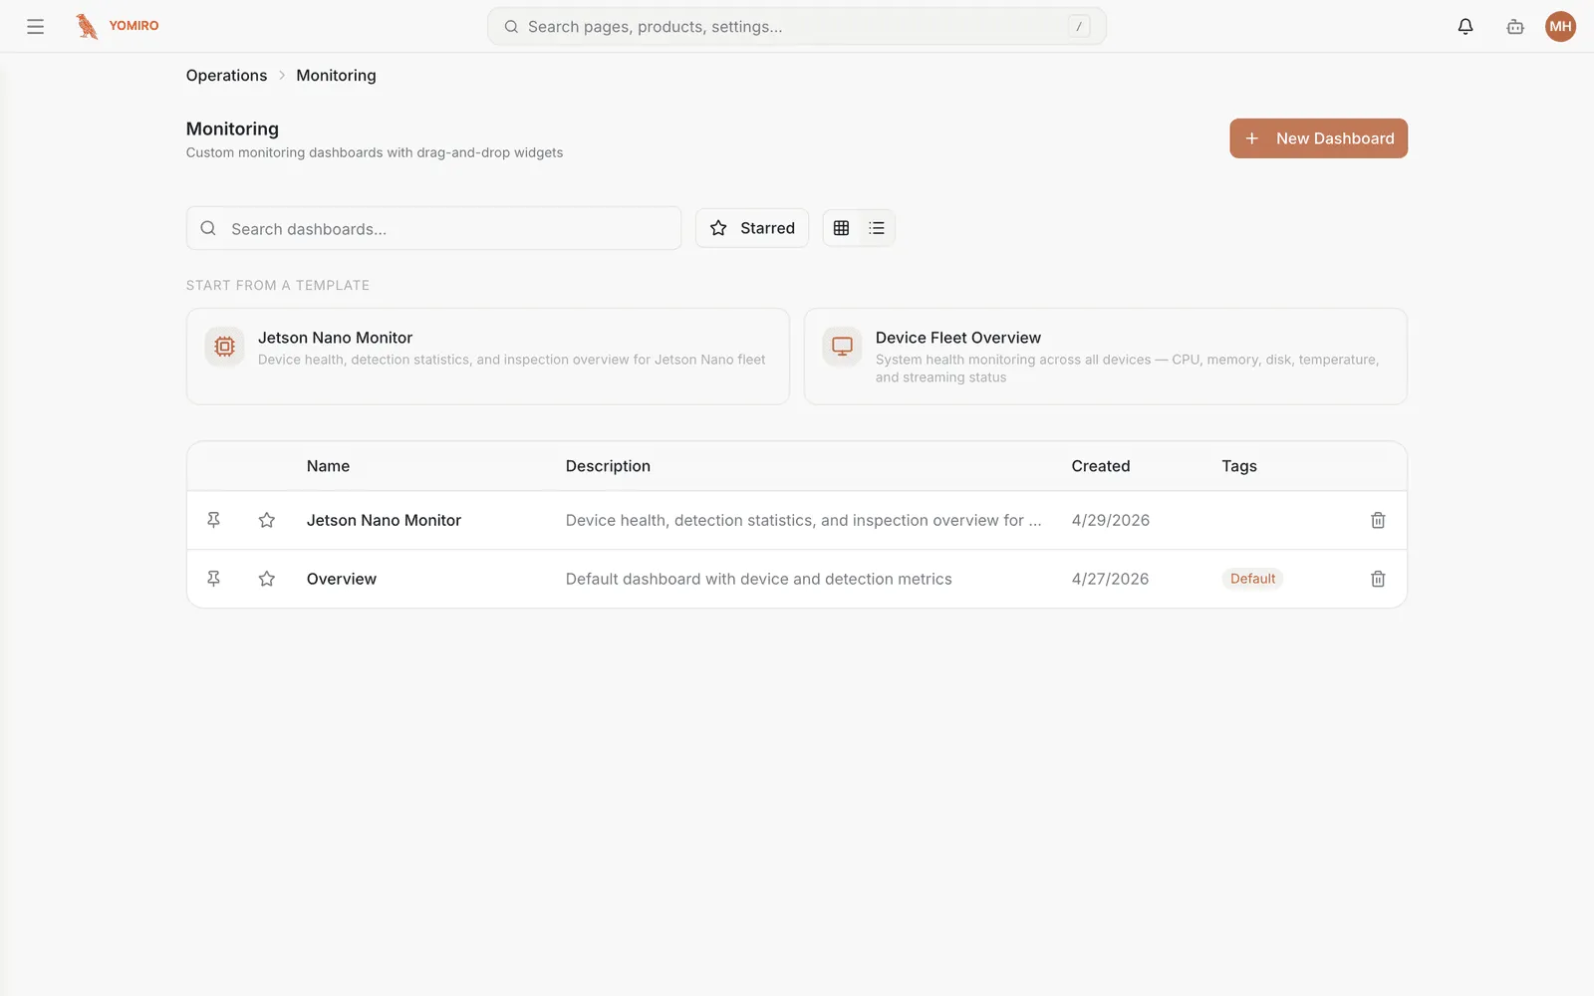Viewport: 1594px width, 996px height.
Task: Click the Monitoring breadcrumb
Action: click(336, 76)
